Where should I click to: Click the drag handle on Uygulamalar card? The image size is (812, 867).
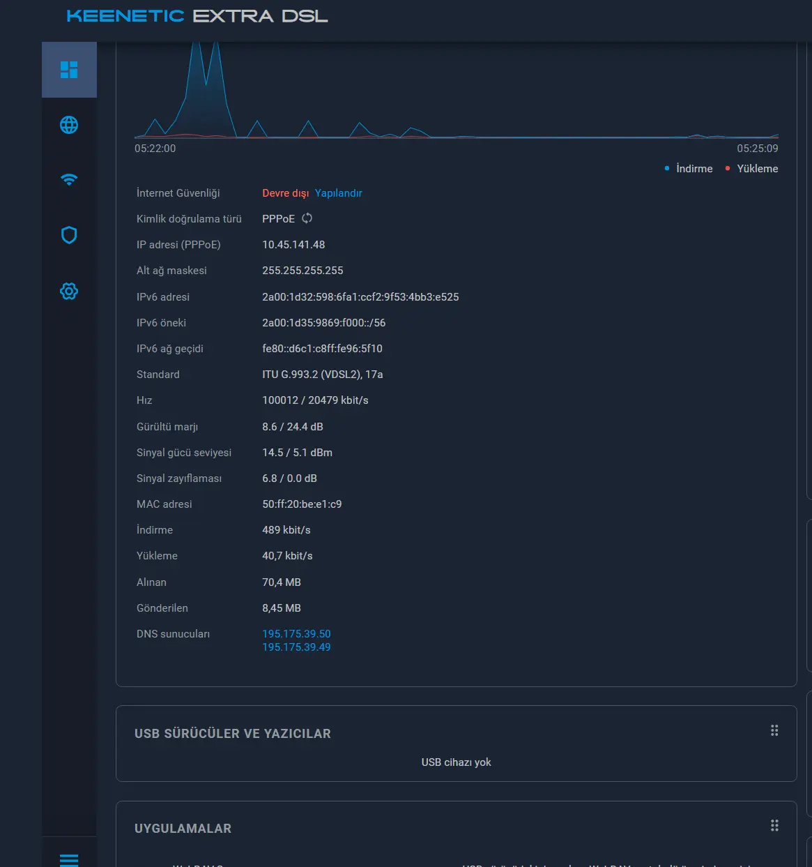[x=774, y=826]
